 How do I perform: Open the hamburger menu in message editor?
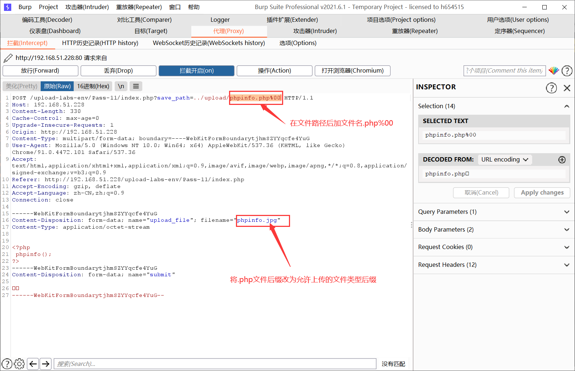click(x=136, y=86)
